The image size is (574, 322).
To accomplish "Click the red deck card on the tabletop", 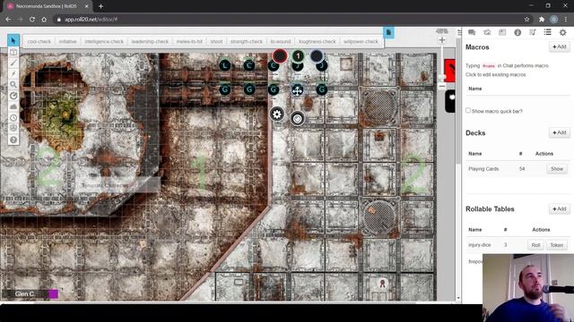I will point(449,71).
